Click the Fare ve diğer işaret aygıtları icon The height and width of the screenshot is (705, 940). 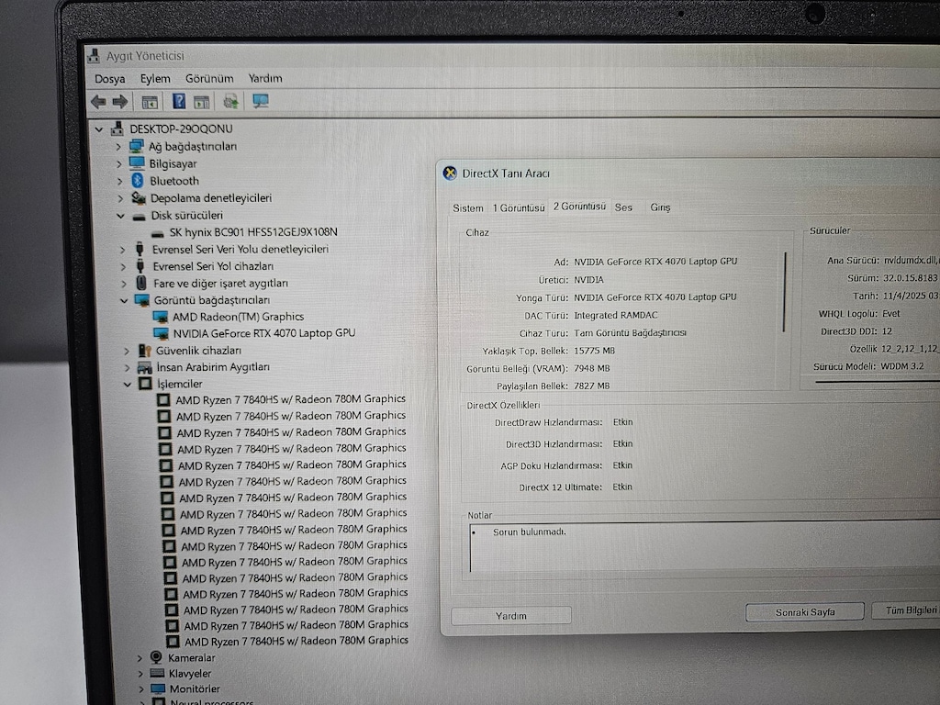(x=141, y=283)
